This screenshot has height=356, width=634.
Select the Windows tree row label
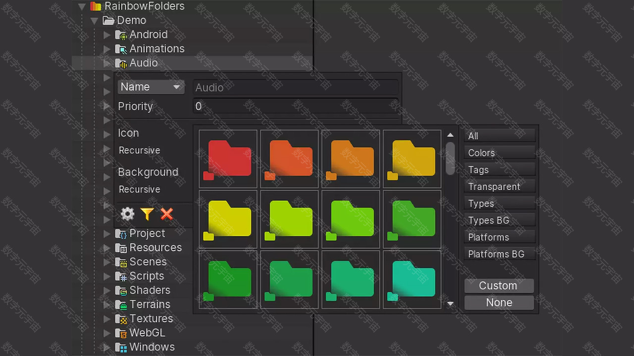pos(152,347)
